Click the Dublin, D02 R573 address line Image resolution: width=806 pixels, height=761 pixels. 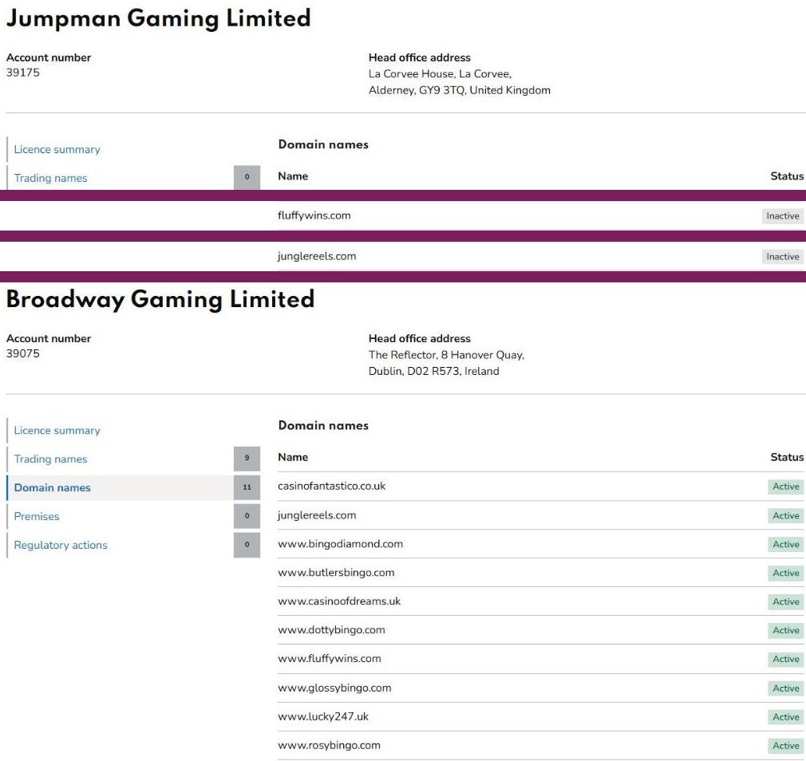point(433,372)
